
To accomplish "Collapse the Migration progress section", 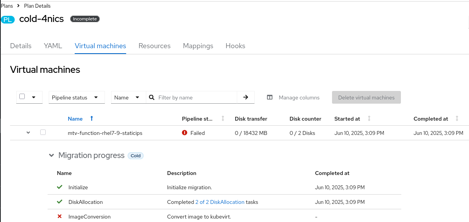I will click(51, 155).
